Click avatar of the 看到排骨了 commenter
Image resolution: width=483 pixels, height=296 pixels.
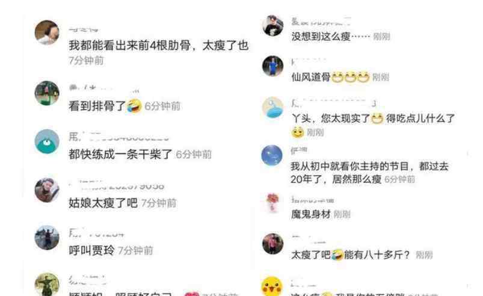point(47,93)
